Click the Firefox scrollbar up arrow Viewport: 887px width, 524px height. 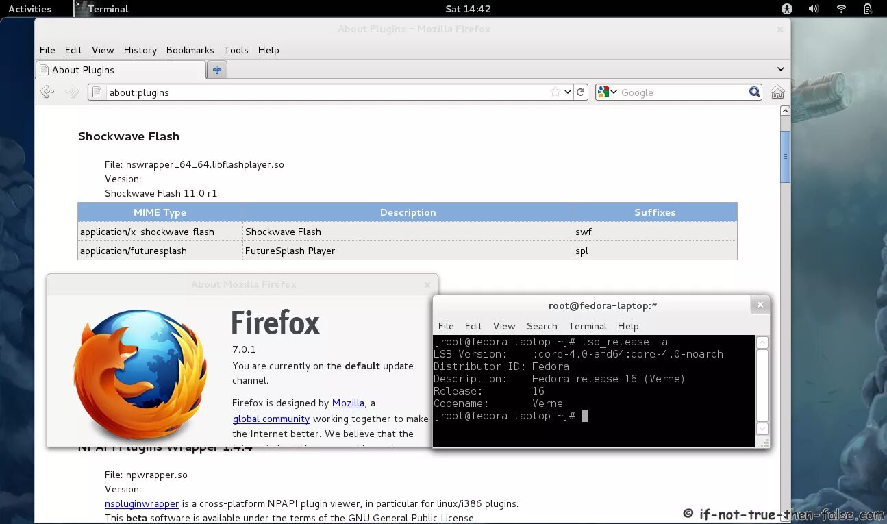click(785, 110)
